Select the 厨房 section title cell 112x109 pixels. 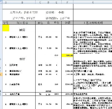point(22,30)
